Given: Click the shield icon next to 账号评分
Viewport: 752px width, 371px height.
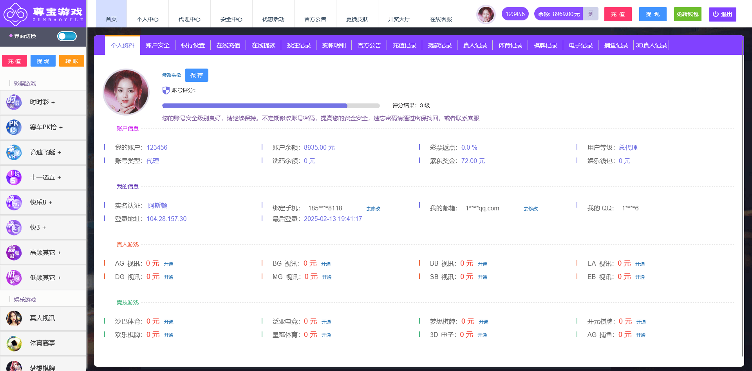Looking at the screenshot, I should (166, 90).
